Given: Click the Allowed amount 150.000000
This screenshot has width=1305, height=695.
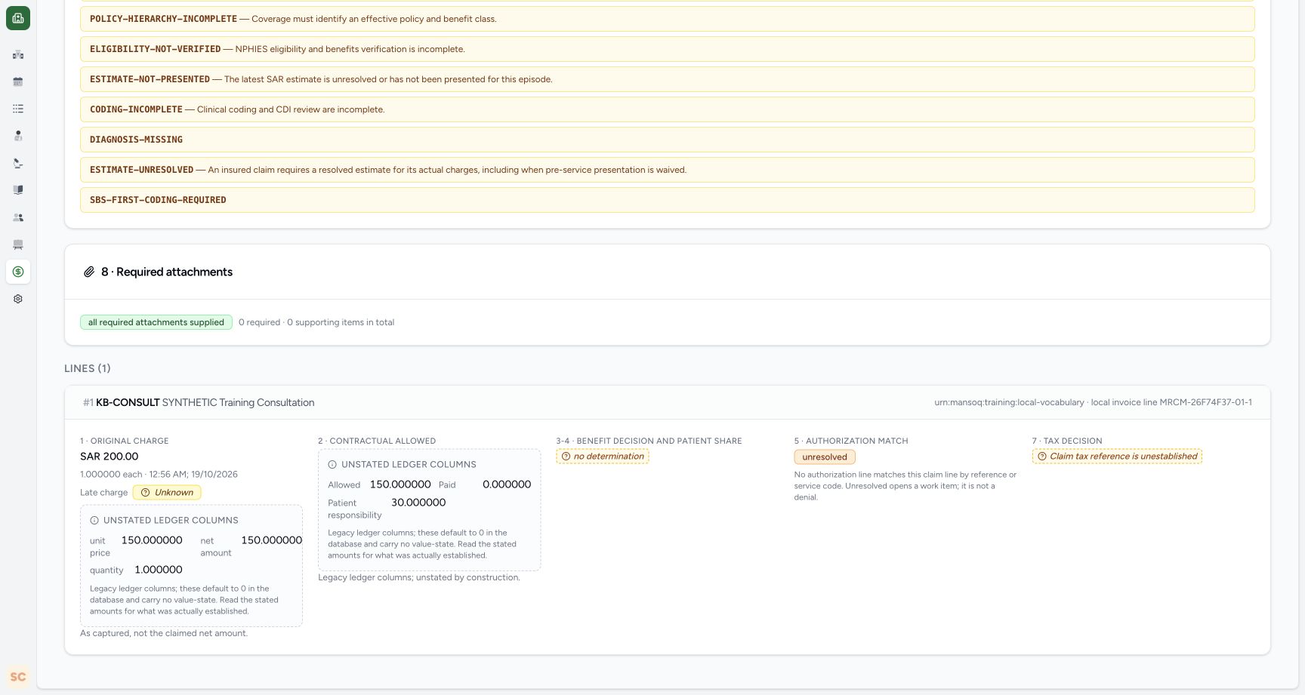Looking at the screenshot, I should click(x=400, y=484).
